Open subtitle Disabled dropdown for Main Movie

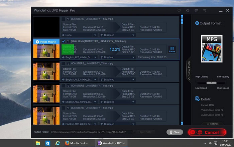click(118, 57)
